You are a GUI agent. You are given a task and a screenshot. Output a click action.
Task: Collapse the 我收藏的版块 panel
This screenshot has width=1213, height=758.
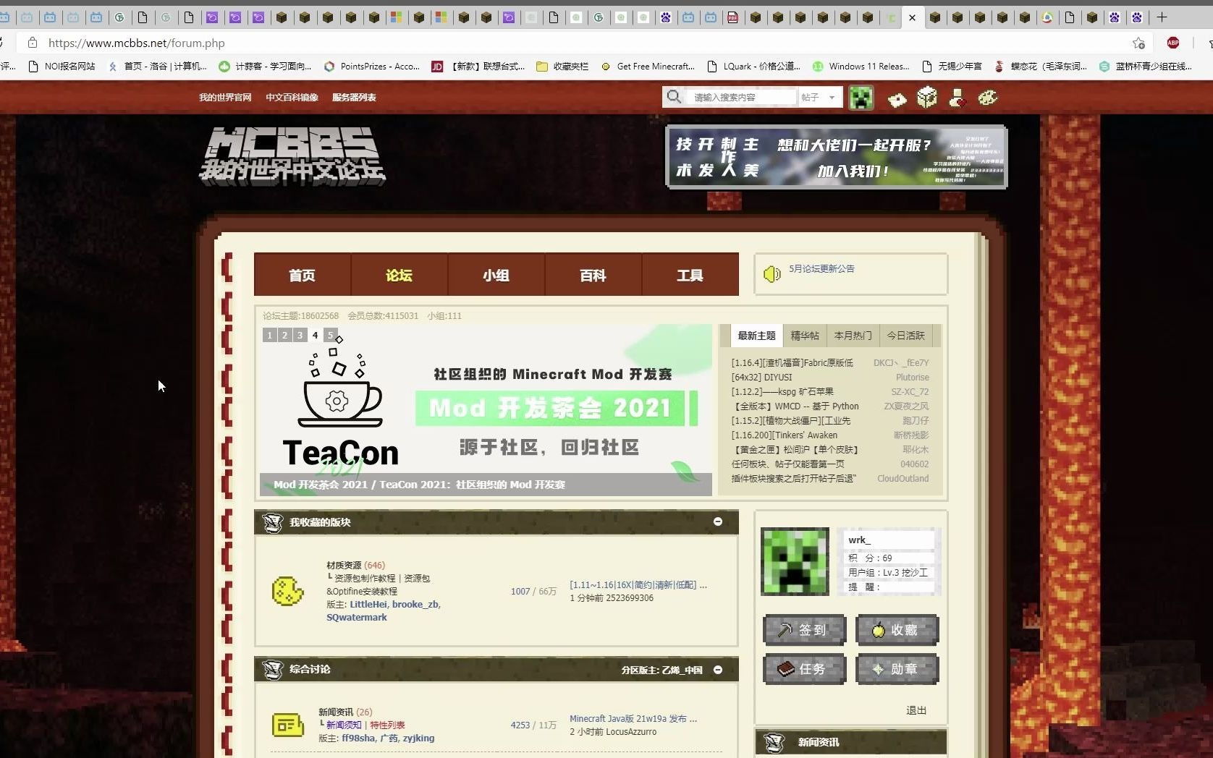tap(718, 521)
